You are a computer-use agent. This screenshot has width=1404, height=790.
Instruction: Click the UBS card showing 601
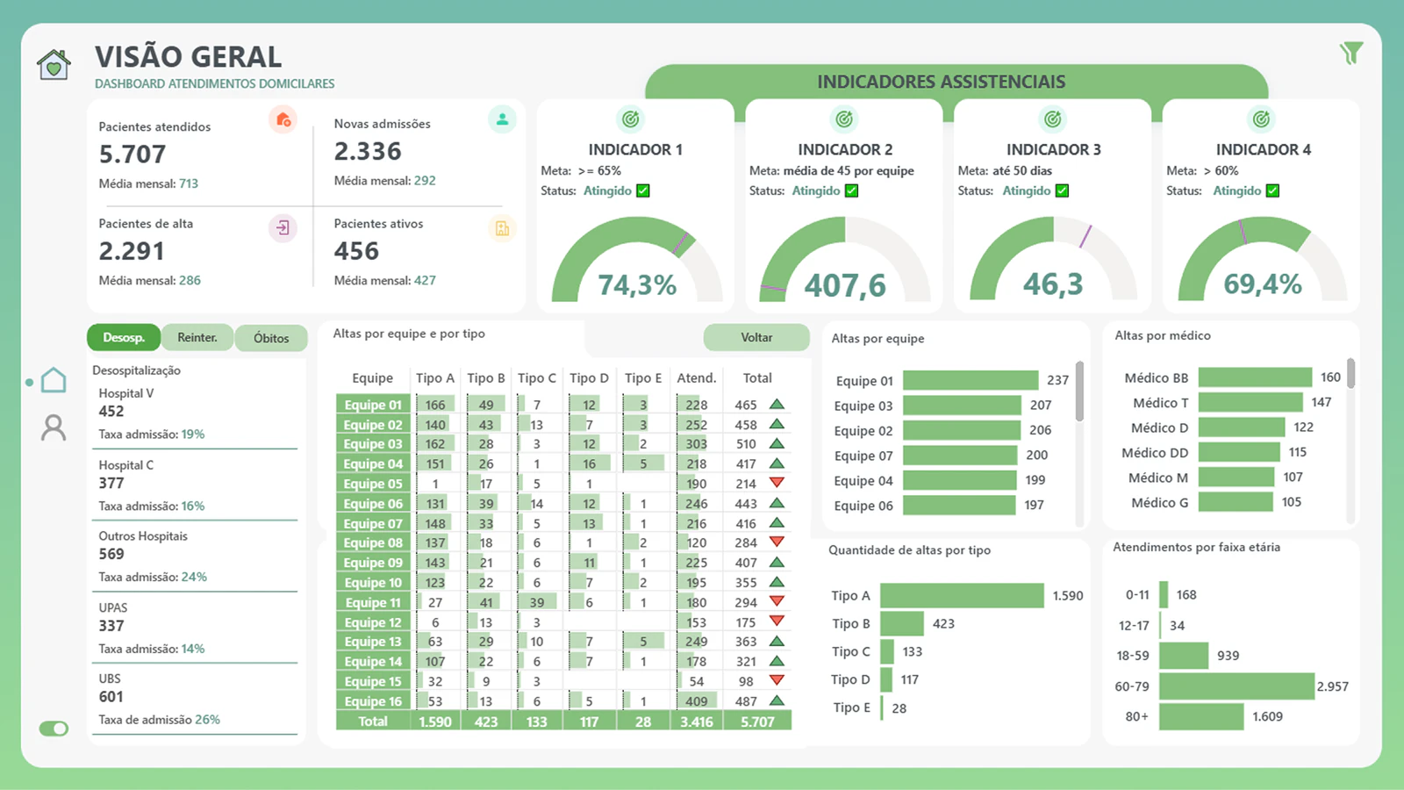coord(197,700)
